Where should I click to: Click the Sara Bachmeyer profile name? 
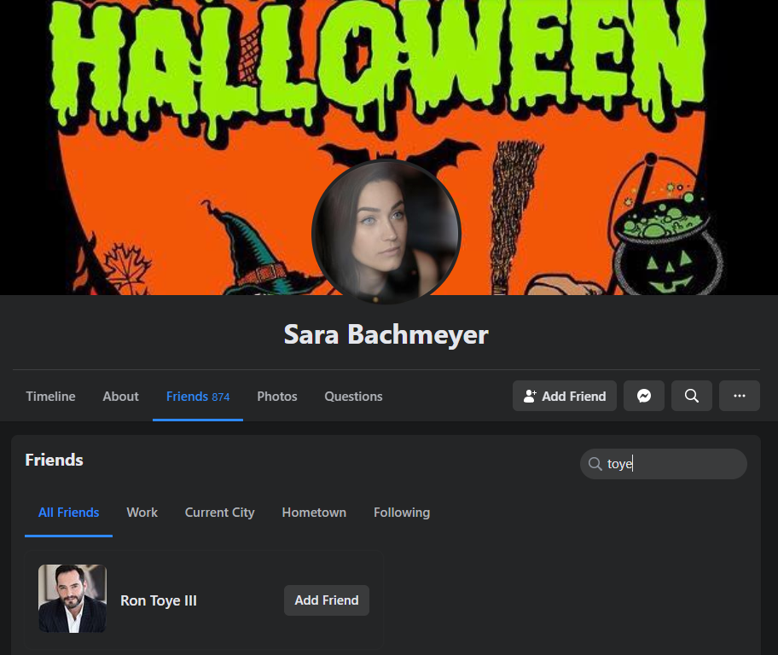[386, 334]
